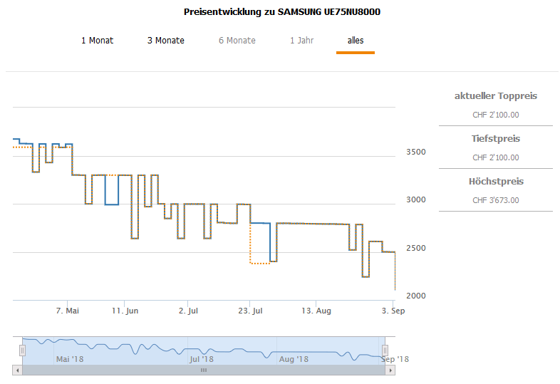Screen dimensions: 560x384
Task: Click the scrollbar right arrow
Action: tap(391, 370)
